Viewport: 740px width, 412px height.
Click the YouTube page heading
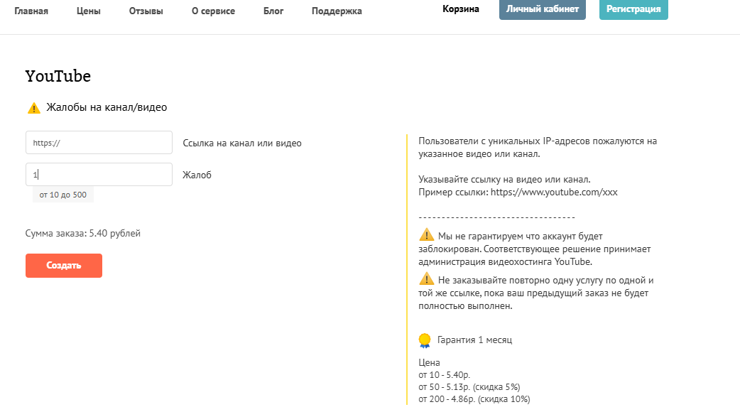pyautogui.click(x=58, y=76)
